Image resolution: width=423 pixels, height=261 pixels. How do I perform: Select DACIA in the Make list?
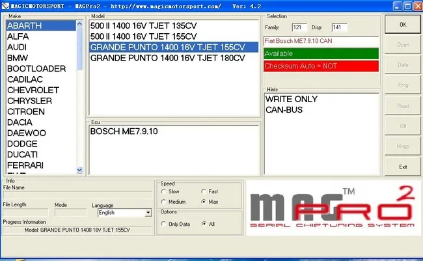click(x=41, y=122)
